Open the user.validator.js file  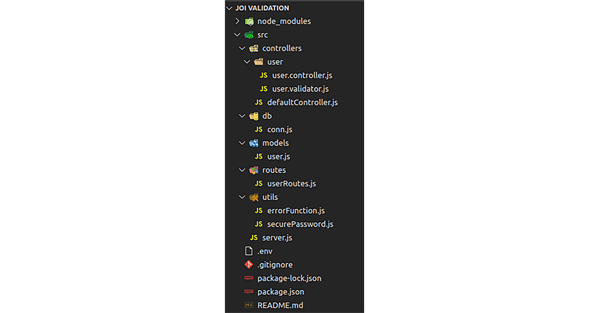pos(298,88)
